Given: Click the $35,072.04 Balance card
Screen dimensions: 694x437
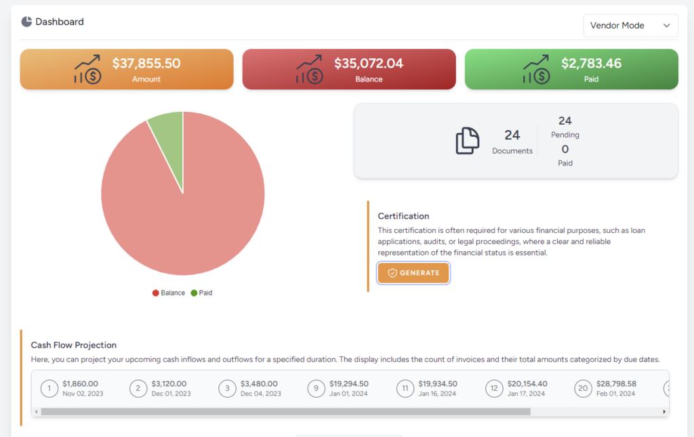Looking at the screenshot, I should coord(348,68).
